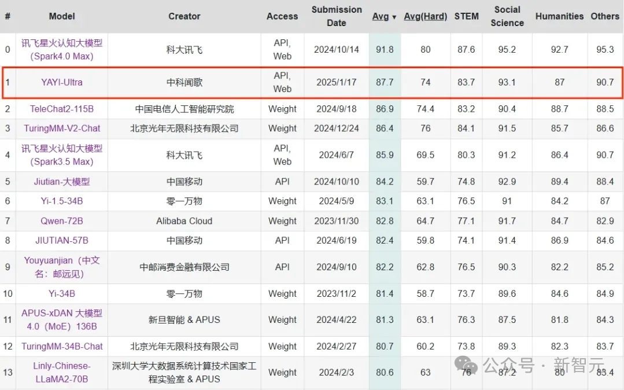Open the Spark4.0 Max model link
Image resolution: width=624 pixels, height=390 pixels.
coord(62,49)
